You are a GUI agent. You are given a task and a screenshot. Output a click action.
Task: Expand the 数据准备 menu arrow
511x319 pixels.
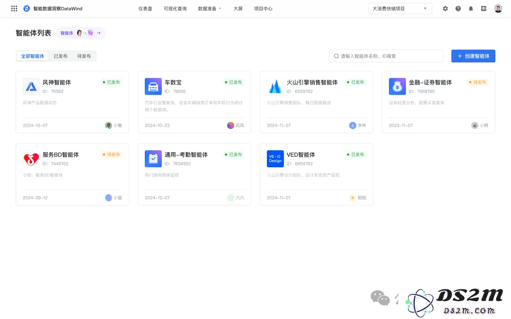(220, 9)
